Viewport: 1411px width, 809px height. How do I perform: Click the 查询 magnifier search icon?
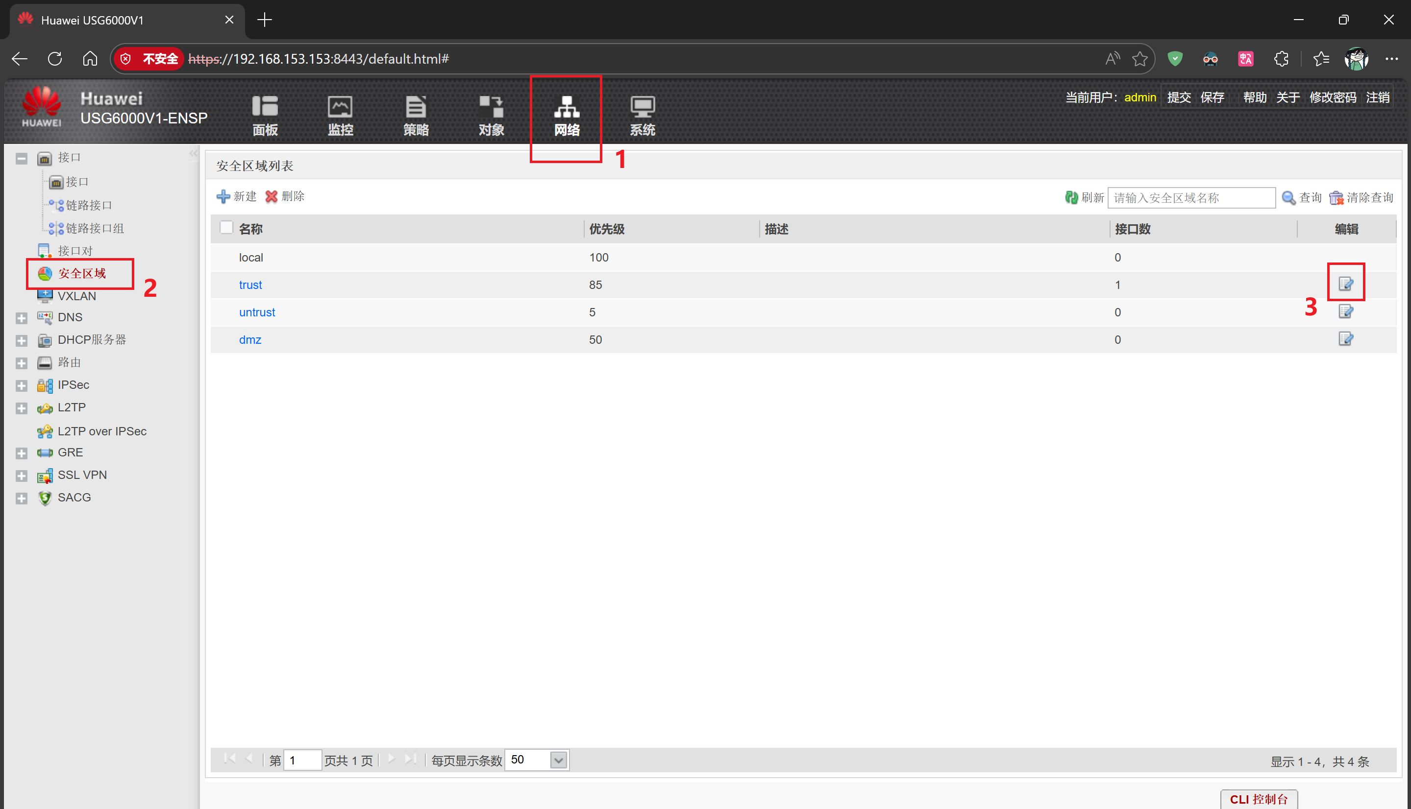[x=1288, y=198]
